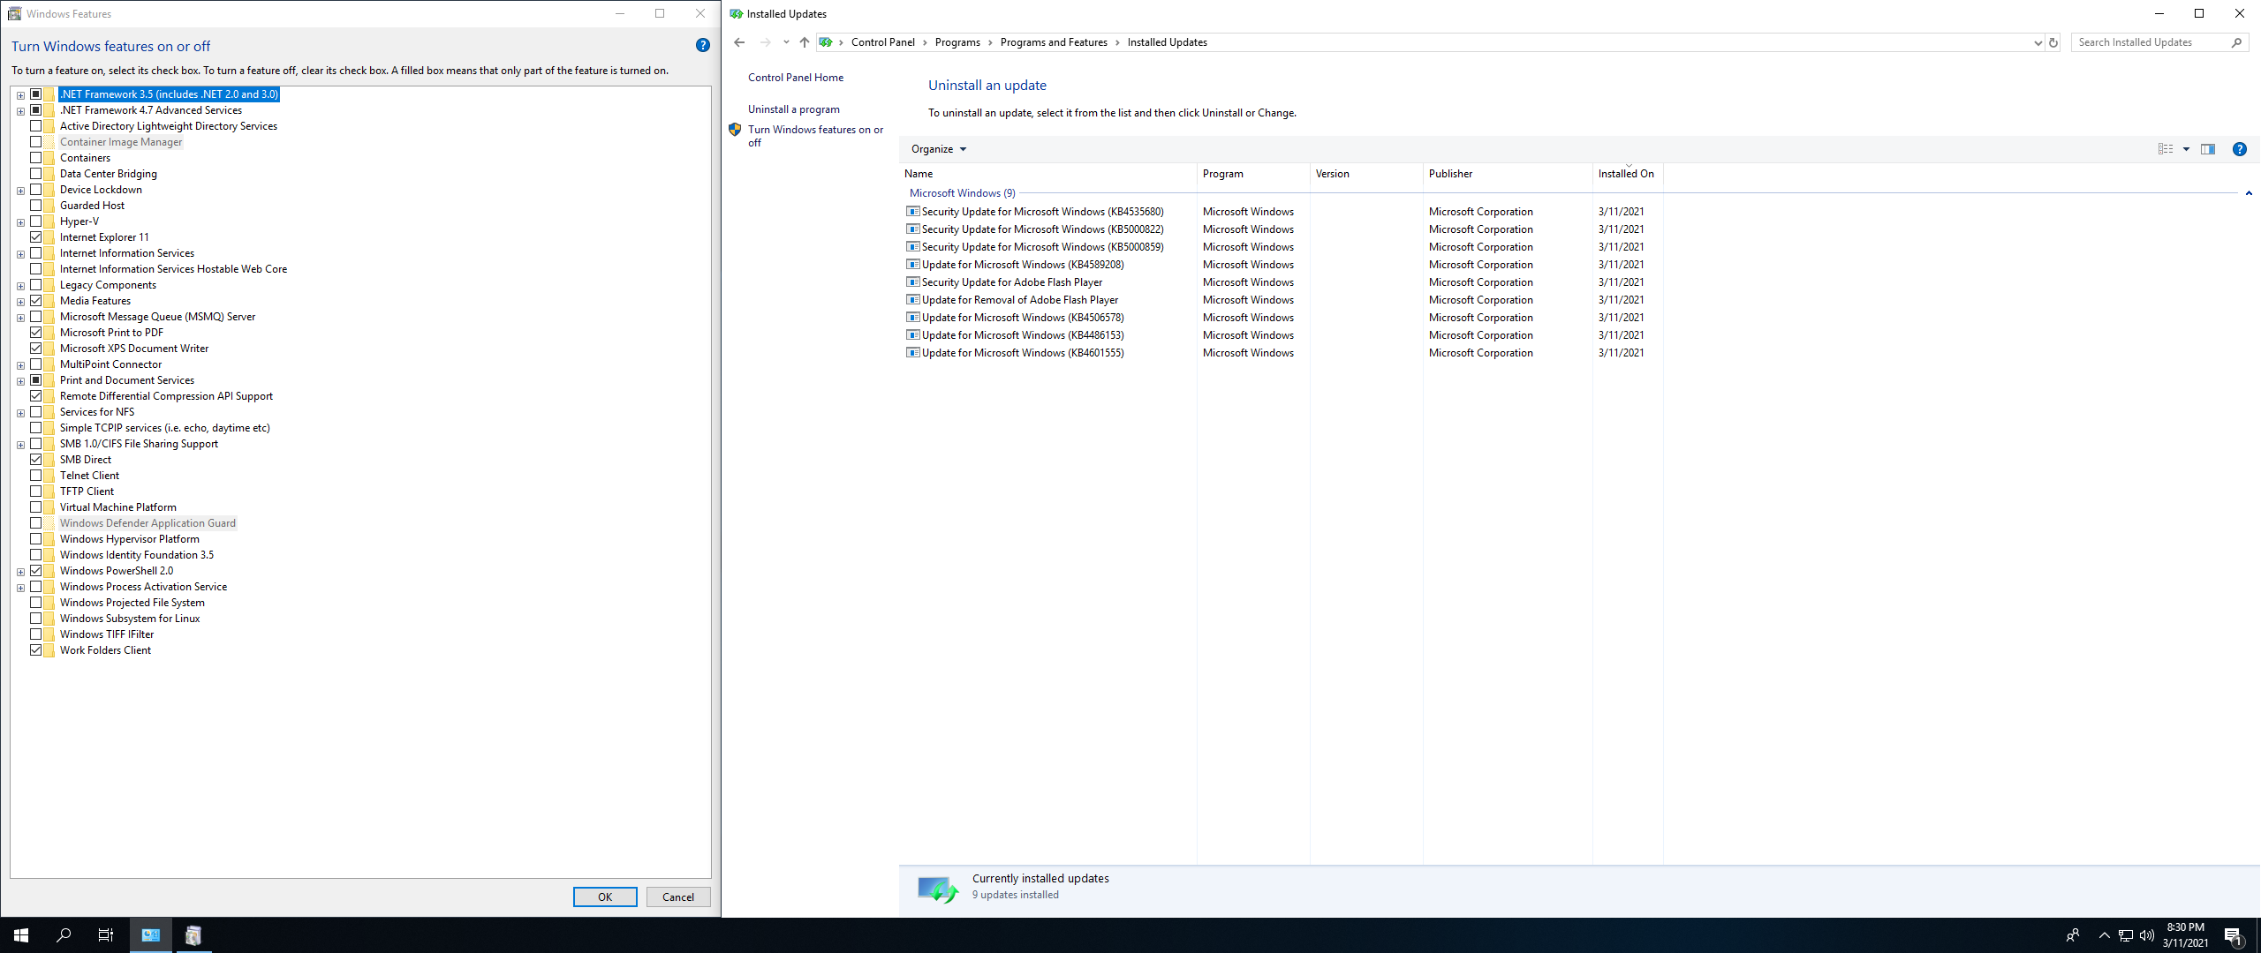Click Windows Features taskbar icon

coord(193,935)
